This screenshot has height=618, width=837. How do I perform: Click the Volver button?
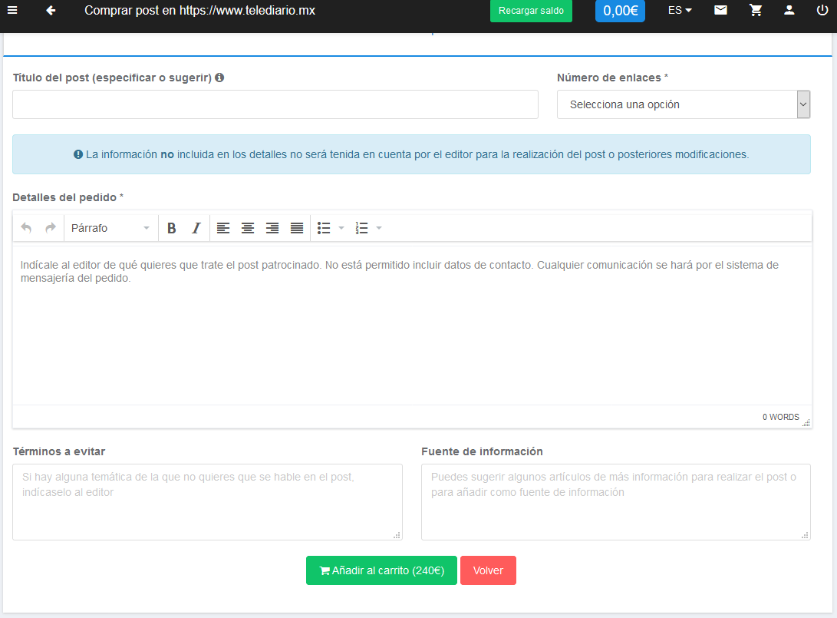click(488, 570)
